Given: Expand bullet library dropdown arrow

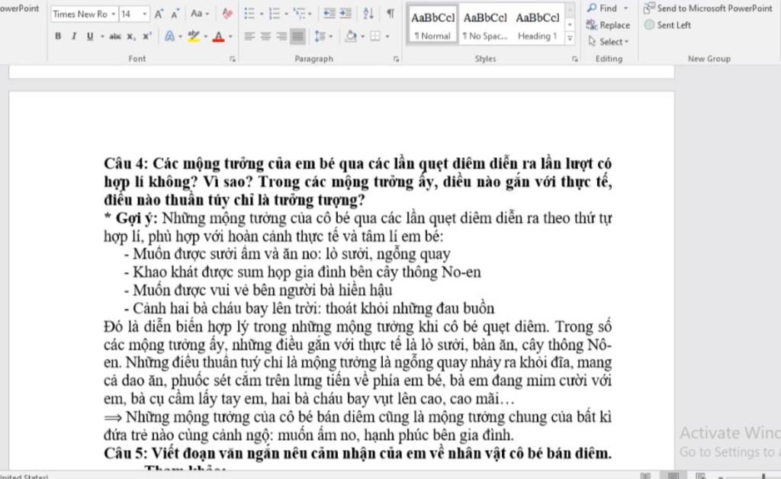Looking at the screenshot, I should click(262, 14).
